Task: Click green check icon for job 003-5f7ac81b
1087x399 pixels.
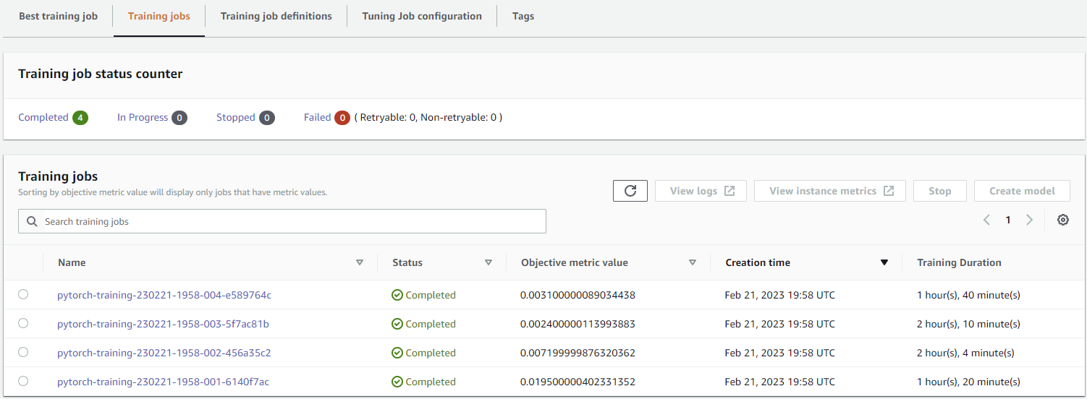Action: 397,324
